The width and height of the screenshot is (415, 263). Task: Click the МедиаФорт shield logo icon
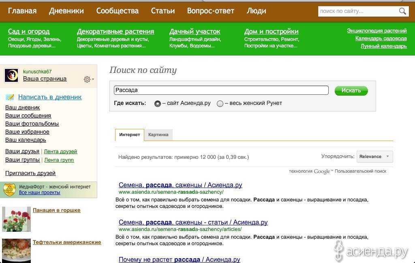pyautogui.click(x=10, y=190)
